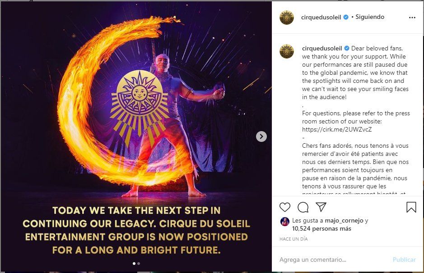Go to next image with arrow button
Image resolution: width=424 pixels, height=273 pixels.
click(x=261, y=136)
